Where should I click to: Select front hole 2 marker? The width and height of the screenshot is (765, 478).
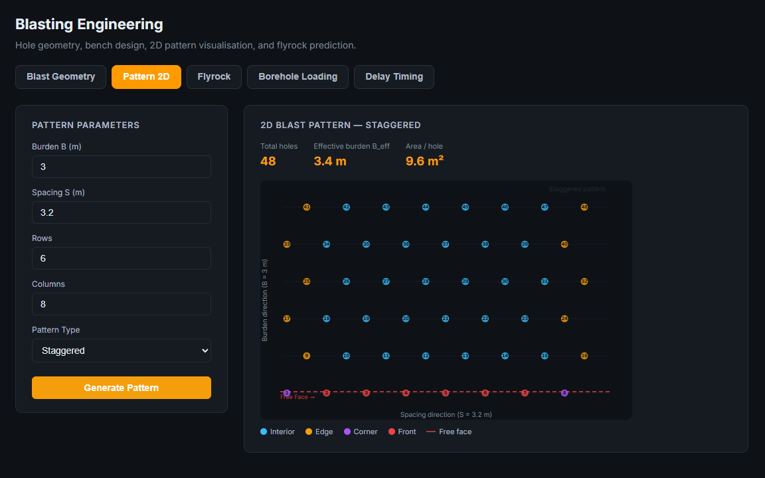click(x=327, y=393)
